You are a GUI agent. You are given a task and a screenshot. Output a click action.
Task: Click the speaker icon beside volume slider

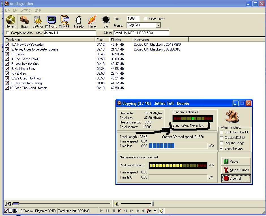117,204
